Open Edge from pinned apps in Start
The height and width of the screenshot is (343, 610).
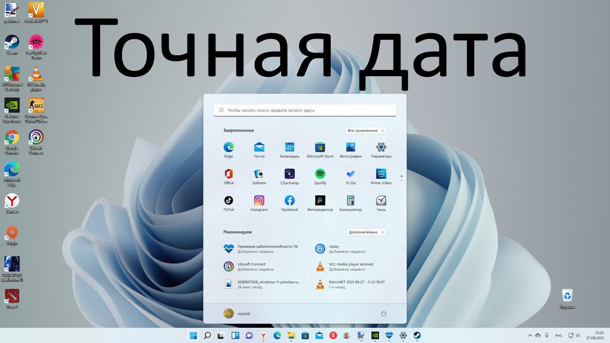point(229,150)
